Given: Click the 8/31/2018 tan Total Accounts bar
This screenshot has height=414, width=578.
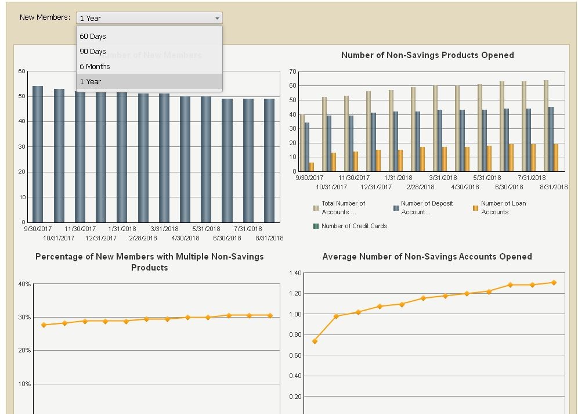Looking at the screenshot, I should [x=546, y=125].
